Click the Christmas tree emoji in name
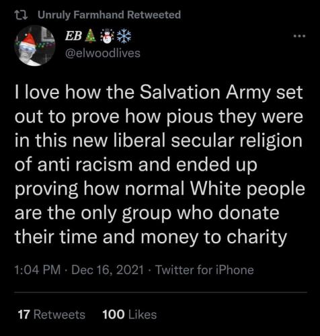Screen dimensions: 320x336 (x=91, y=36)
